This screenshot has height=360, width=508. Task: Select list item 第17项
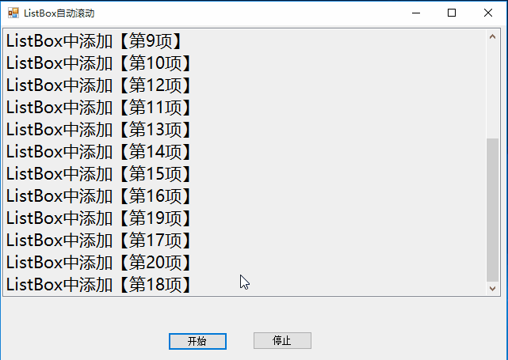tap(245, 241)
